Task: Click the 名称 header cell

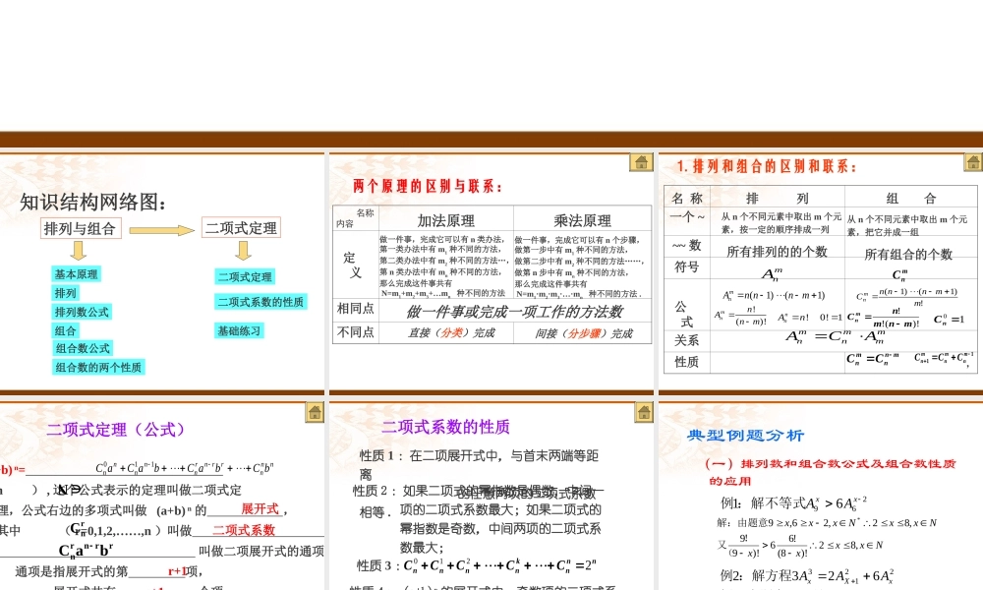Action: tap(687, 198)
